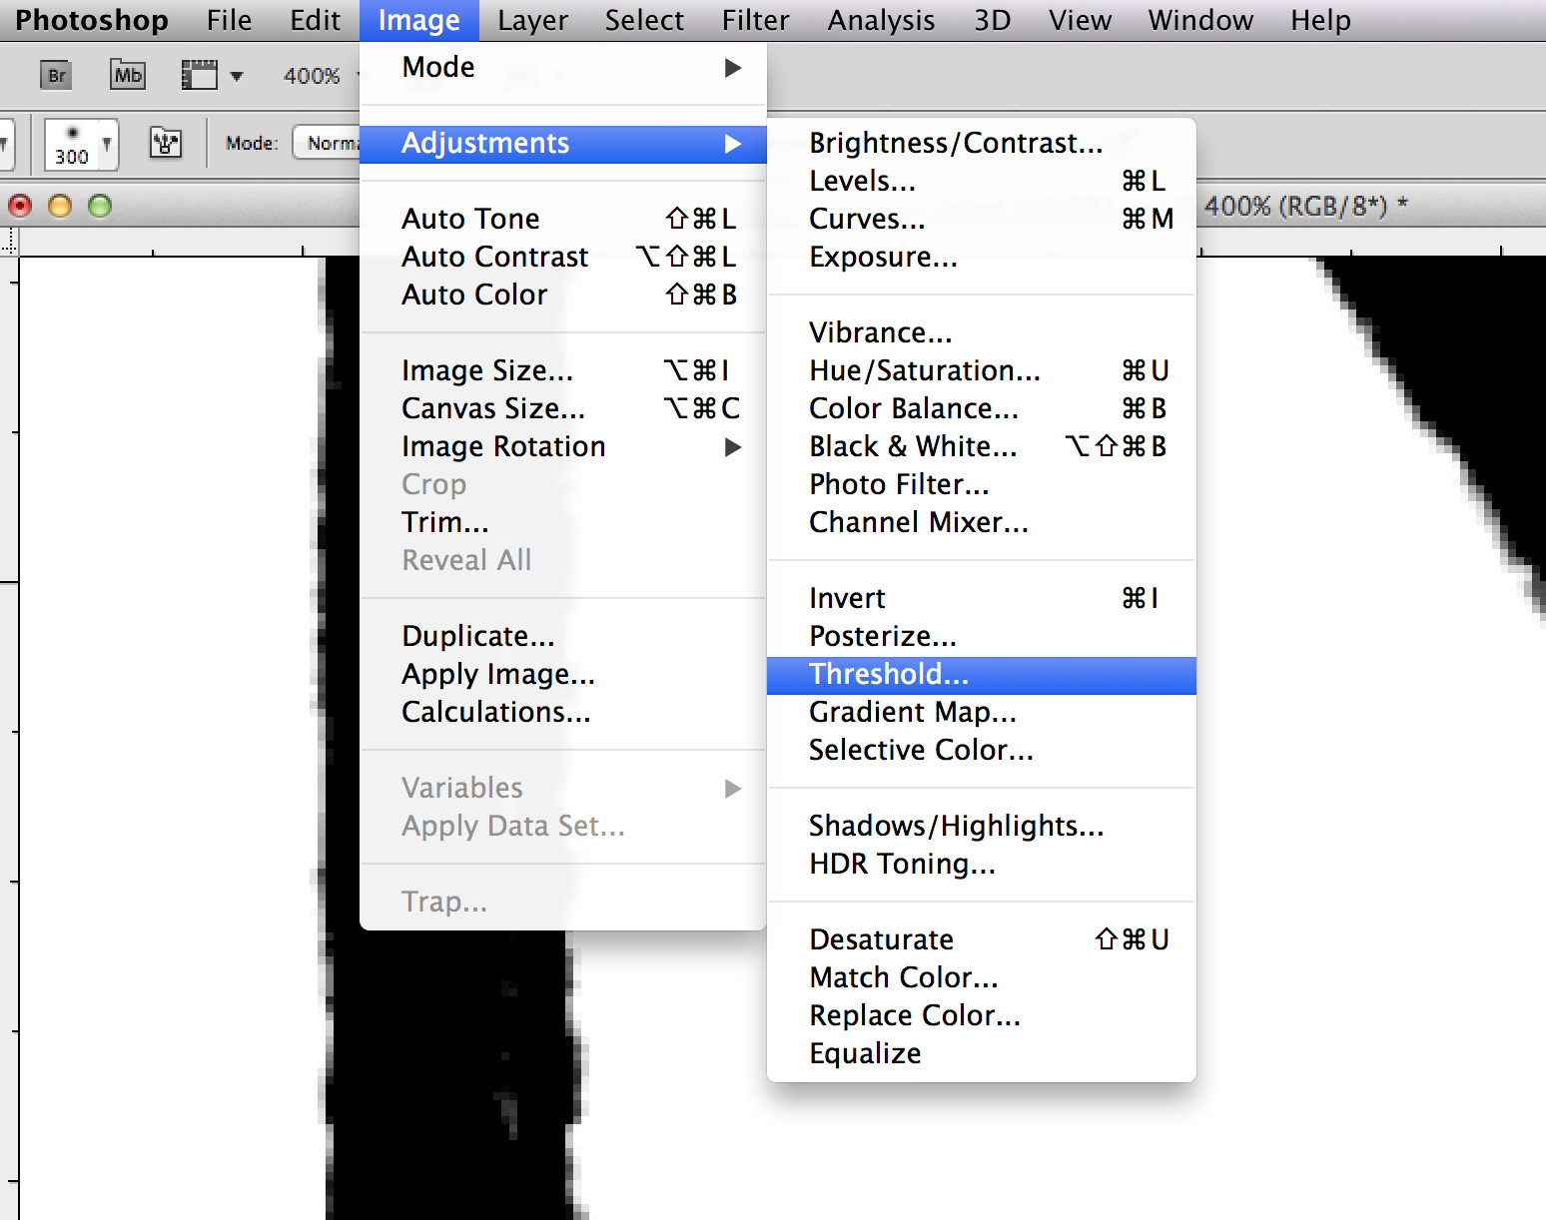The width and height of the screenshot is (1546, 1220).
Task: Choose Invert adjustment
Action: (982, 598)
